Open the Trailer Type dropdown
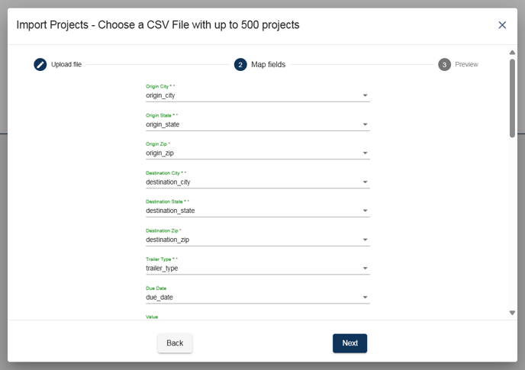This screenshot has width=525, height=370. pyautogui.click(x=365, y=269)
